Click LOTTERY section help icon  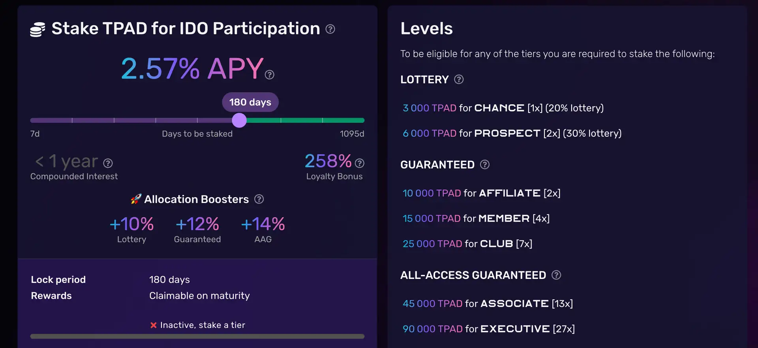[459, 79]
